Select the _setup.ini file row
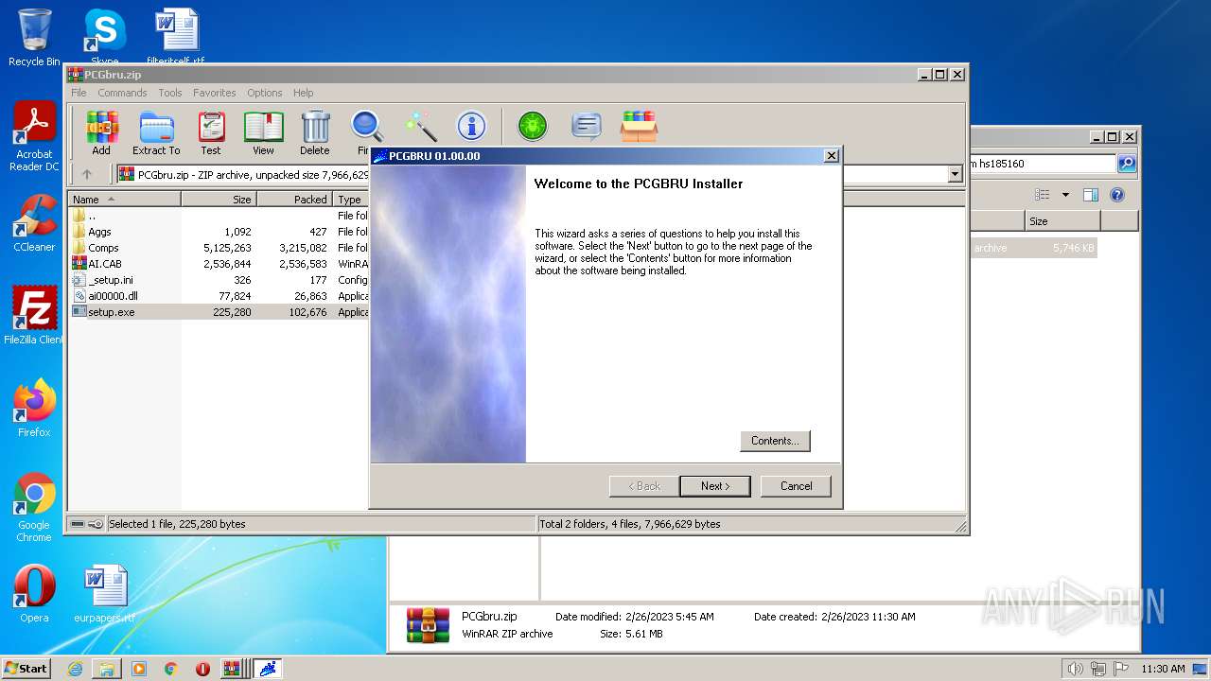This screenshot has height=681, width=1211. point(219,280)
